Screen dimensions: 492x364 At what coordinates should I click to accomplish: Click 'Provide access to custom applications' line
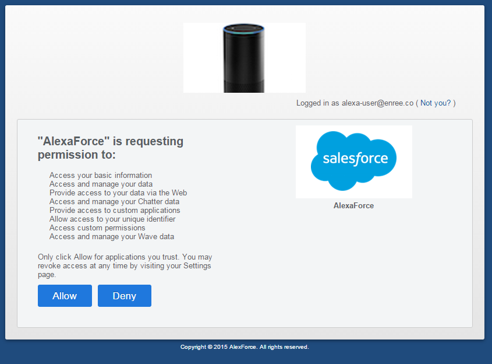tap(115, 210)
